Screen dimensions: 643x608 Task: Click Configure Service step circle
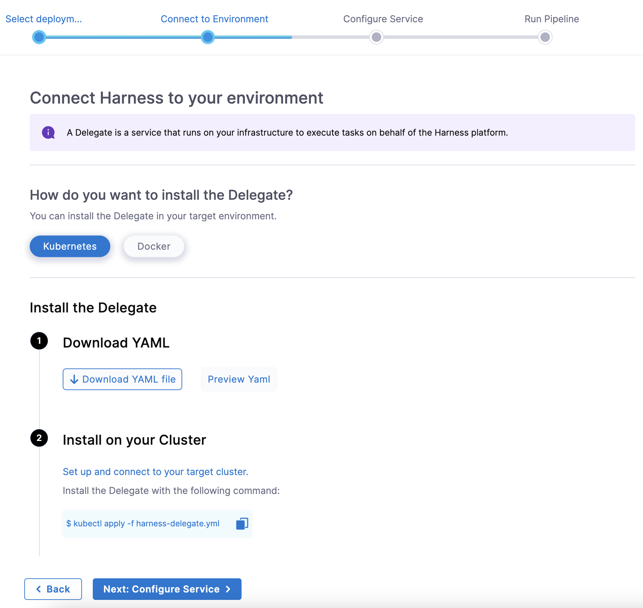[376, 37]
